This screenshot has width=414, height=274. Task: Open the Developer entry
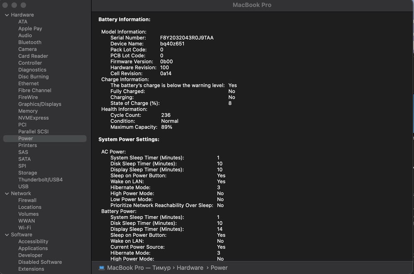pos(30,255)
